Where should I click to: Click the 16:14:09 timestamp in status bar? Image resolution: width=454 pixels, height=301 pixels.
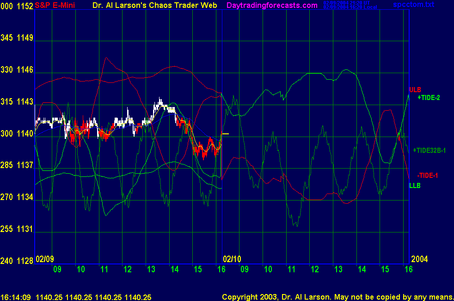16,297
